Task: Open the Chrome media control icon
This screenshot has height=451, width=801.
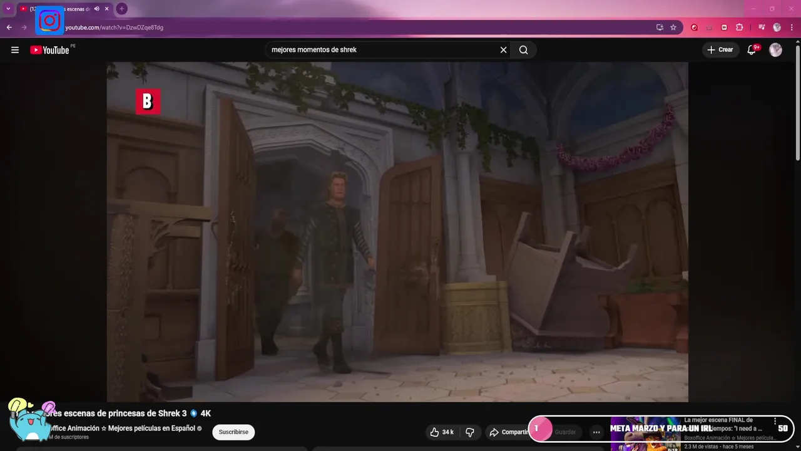Action: pyautogui.click(x=762, y=28)
